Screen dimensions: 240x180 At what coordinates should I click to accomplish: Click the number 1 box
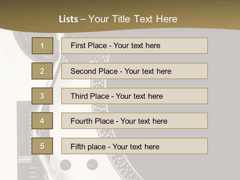pos(42,46)
